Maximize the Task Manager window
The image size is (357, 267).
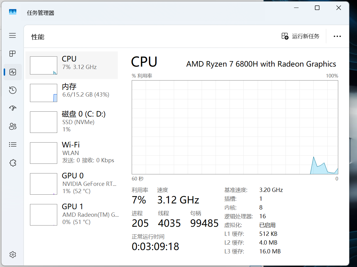point(317,8)
